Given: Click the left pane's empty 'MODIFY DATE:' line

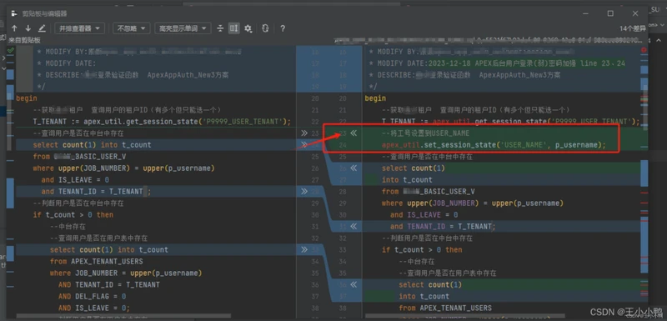Looking at the screenshot, I should click(67, 63).
